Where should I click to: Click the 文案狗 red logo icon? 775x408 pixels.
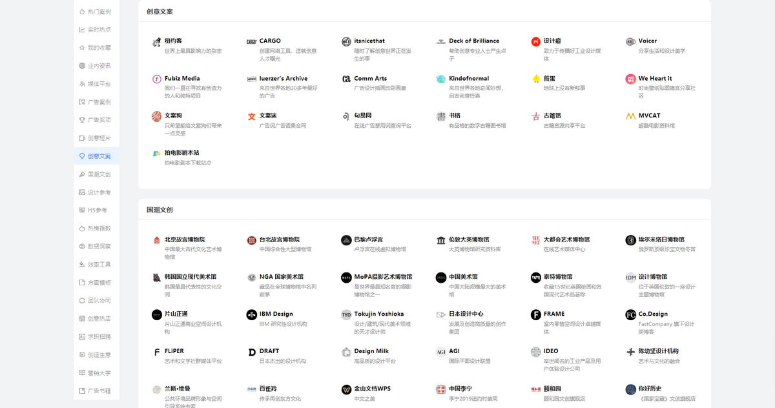tap(157, 116)
